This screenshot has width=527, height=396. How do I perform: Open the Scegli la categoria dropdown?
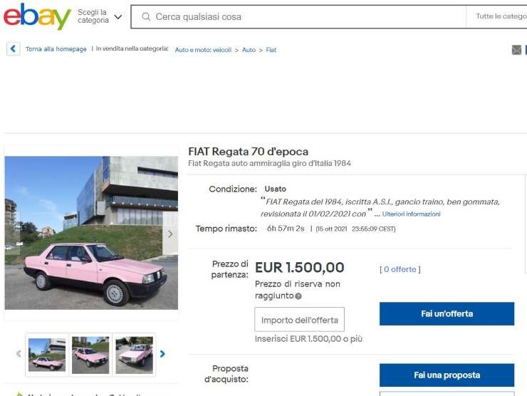(x=99, y=16)
